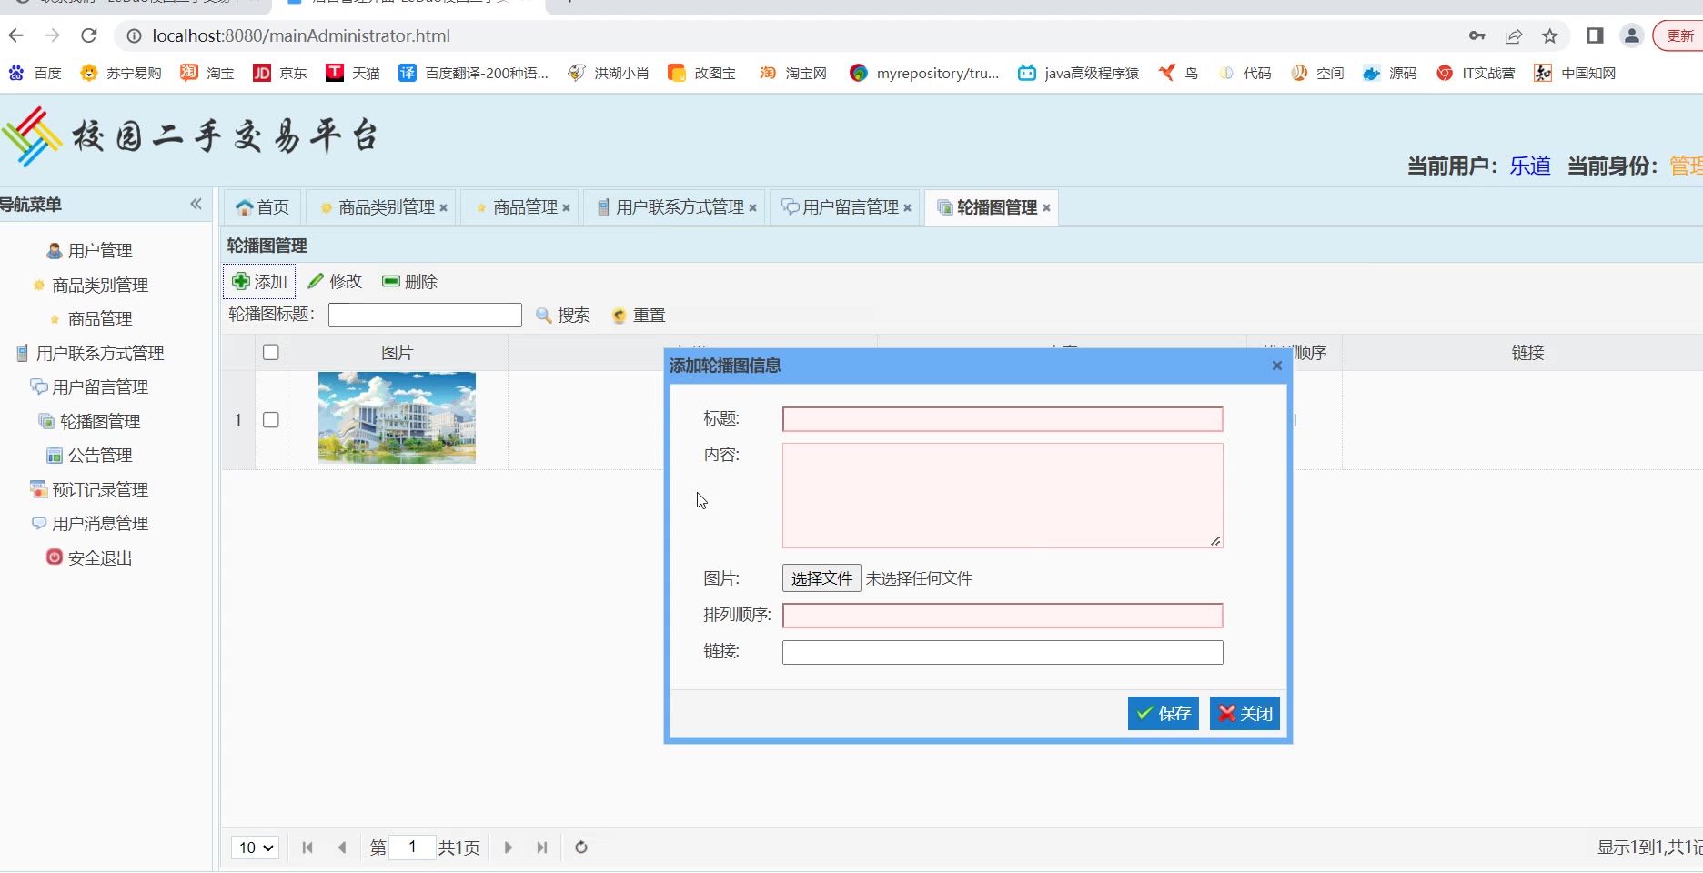Refresh the table with the reload icon
This screenshot has height=873, width=1703.
click(x=581, y=848)
